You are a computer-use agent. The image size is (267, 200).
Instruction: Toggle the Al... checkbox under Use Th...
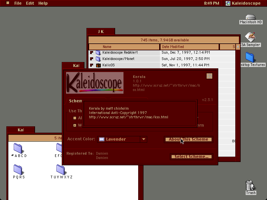(x=74, y=118)
